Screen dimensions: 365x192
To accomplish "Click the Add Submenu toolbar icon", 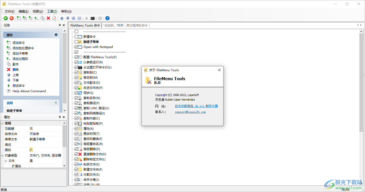I will point(31,18).
